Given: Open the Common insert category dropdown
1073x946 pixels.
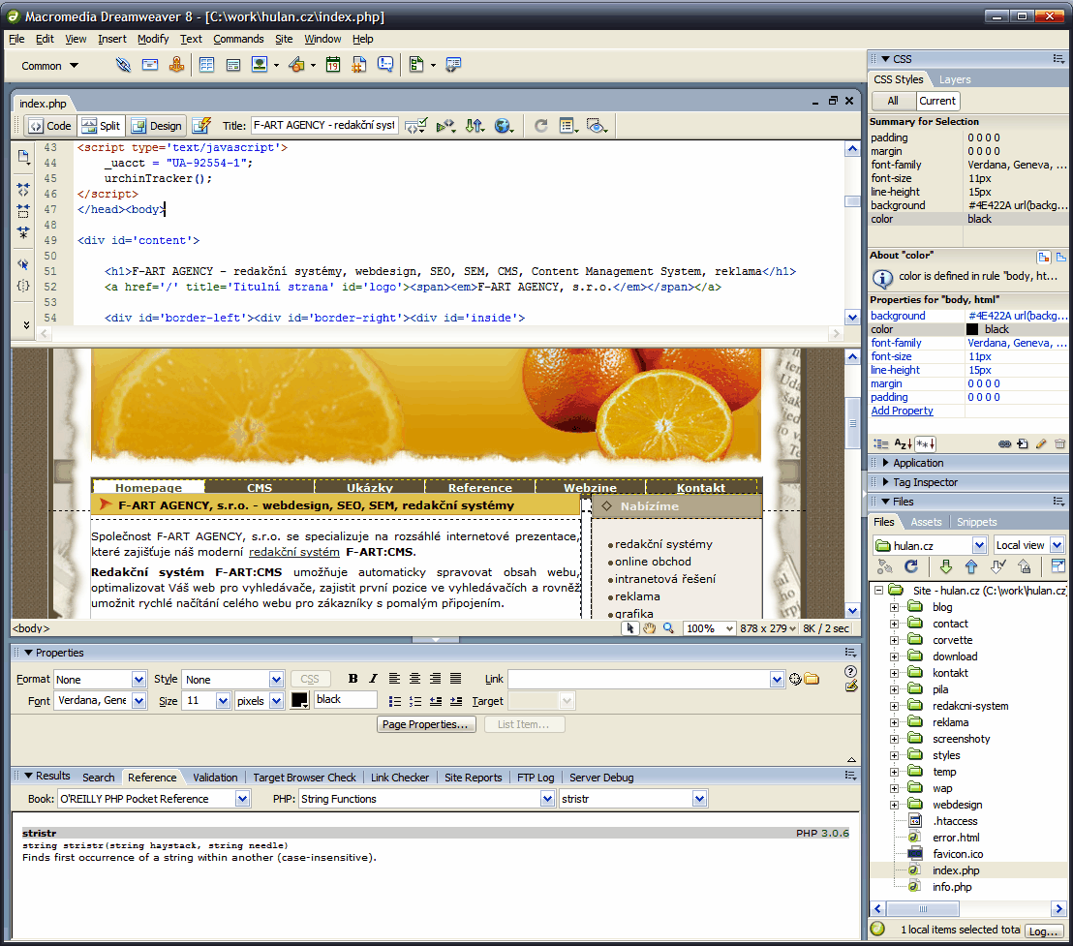Looking at the screenshot, I should (x=50, y=66).
